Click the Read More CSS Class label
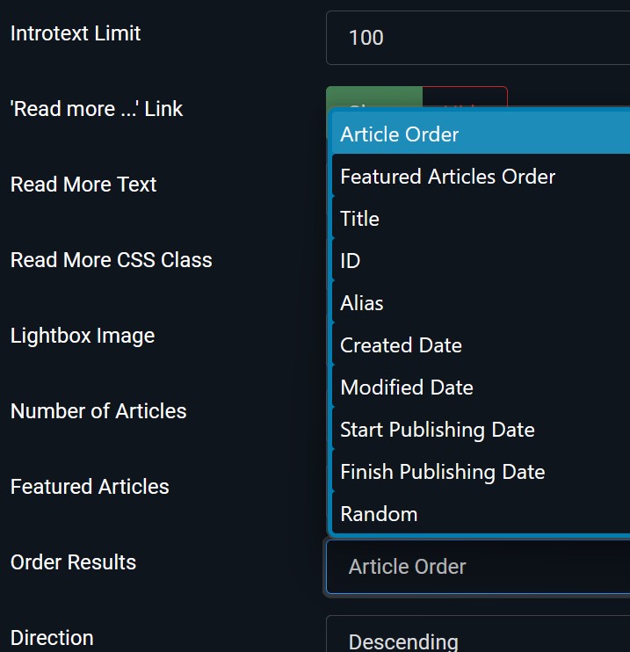 [112, 260]
